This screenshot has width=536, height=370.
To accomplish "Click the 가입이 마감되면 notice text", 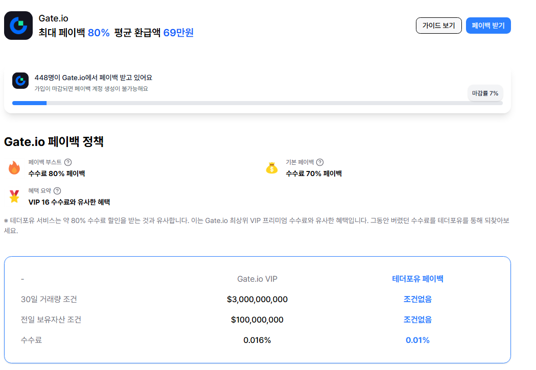I will tap(91, 89).
